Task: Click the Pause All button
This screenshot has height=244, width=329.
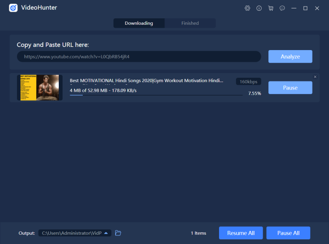Action: 288,233
